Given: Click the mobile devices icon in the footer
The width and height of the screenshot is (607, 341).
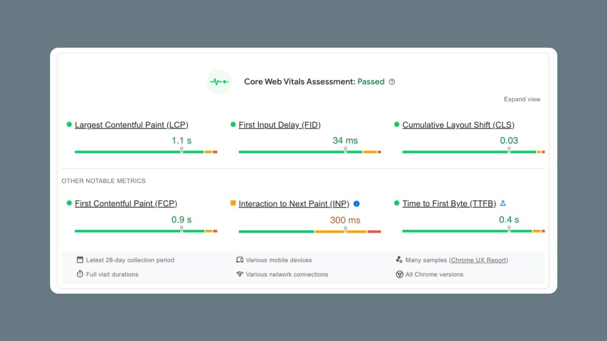Looking at the screenshot, I should [239, 260].
